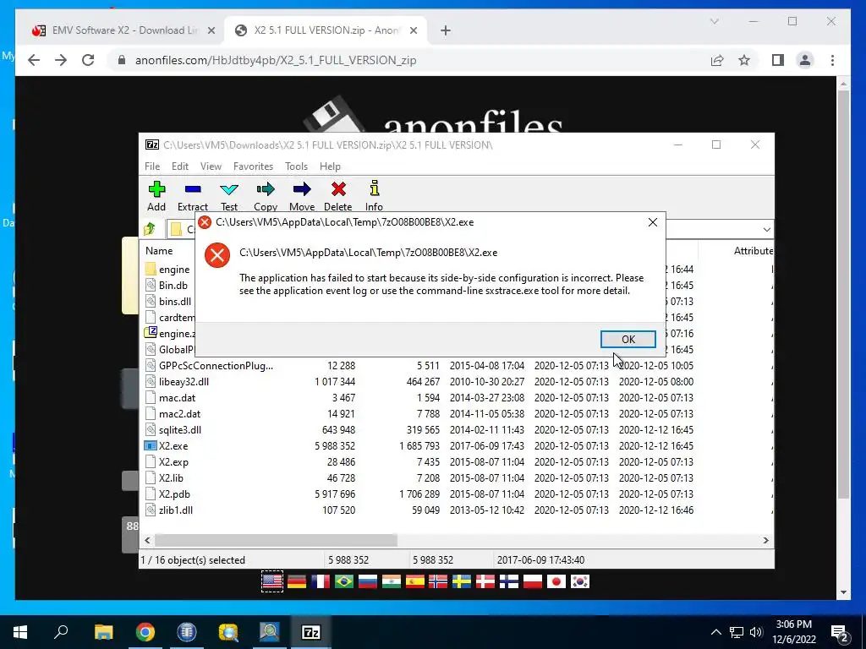Screen dimensions: 866x649
Task: Open the File menu in 7-Zip
Action: pos(152,166)
